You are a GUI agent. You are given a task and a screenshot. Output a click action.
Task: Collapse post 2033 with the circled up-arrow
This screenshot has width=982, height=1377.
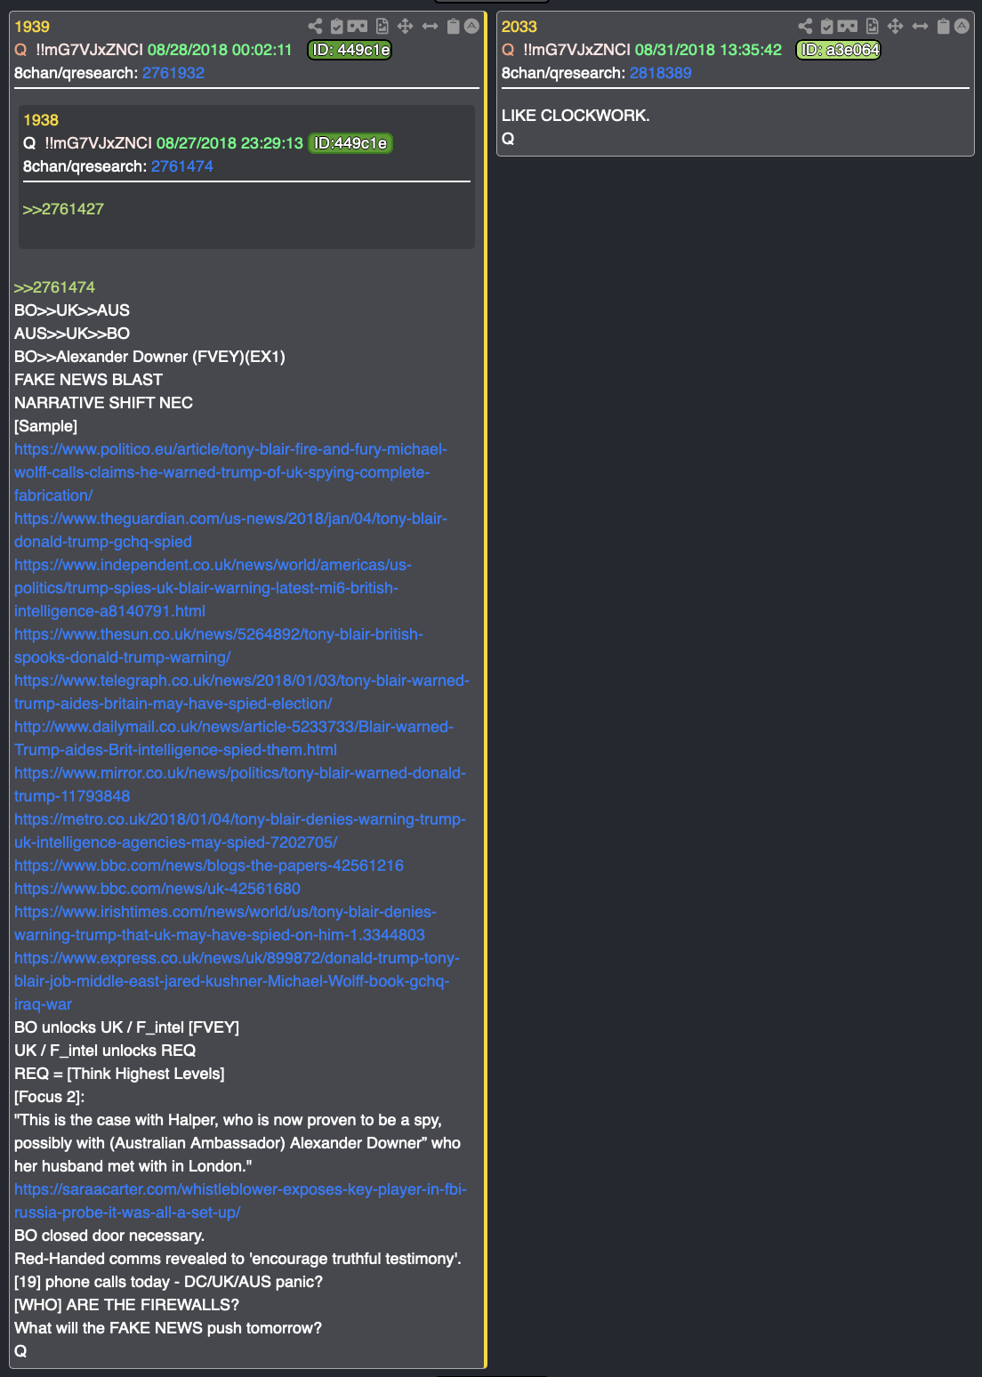pyautogui.click(x=962, y=27)
